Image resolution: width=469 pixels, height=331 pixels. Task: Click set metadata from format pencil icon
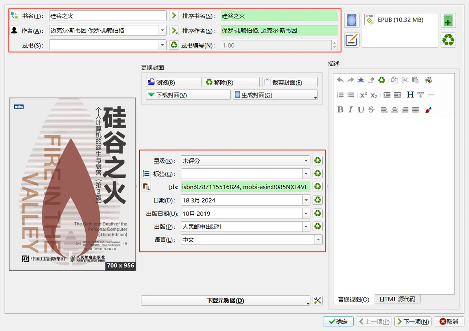point(351,40)
